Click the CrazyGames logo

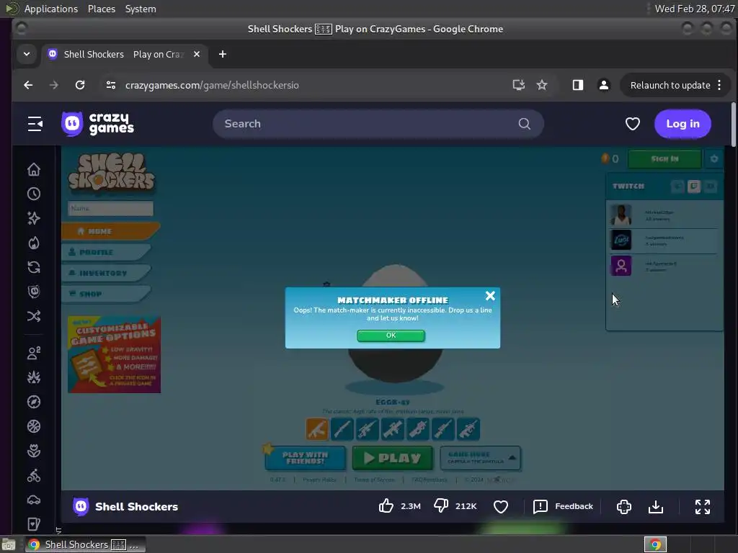click(x=97, y=124)
